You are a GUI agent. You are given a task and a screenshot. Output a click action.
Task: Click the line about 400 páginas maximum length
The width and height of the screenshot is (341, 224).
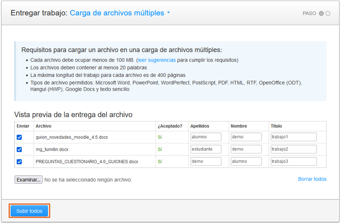point(108,76)
